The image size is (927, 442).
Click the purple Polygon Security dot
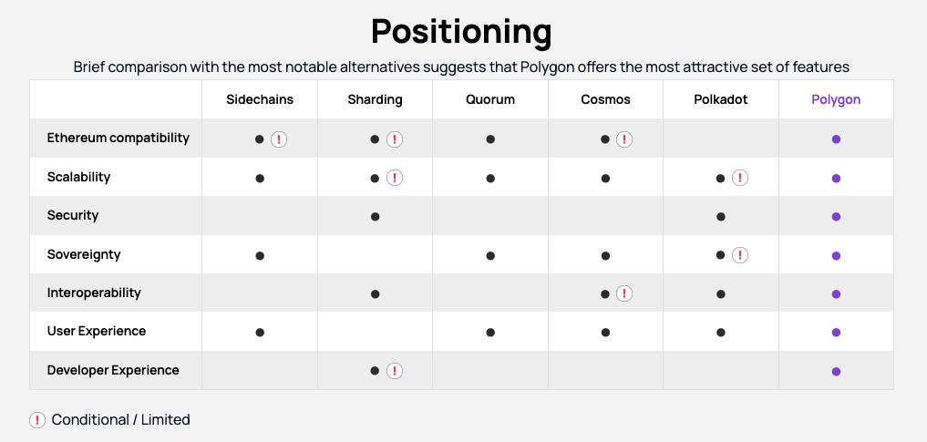tap(836, 217)
